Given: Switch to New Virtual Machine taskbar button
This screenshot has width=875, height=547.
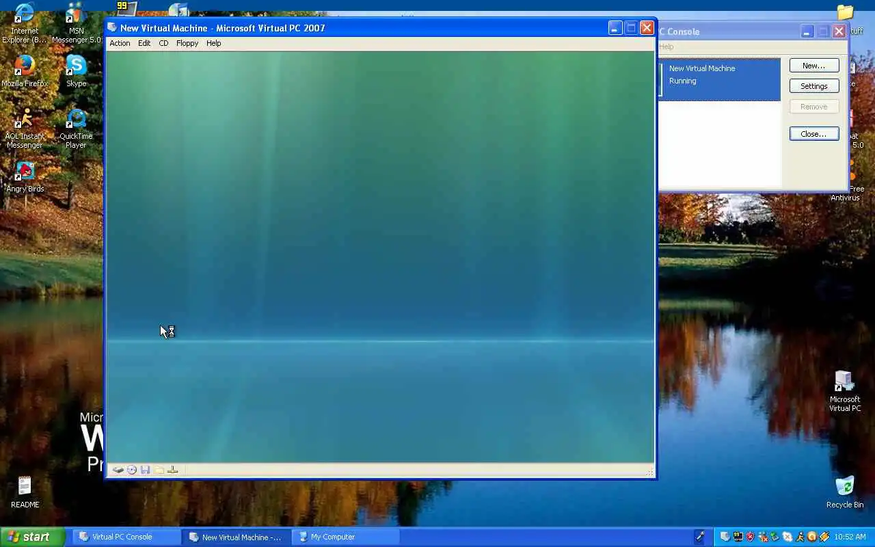Looking at the screenshot, I should click(237, 537).
